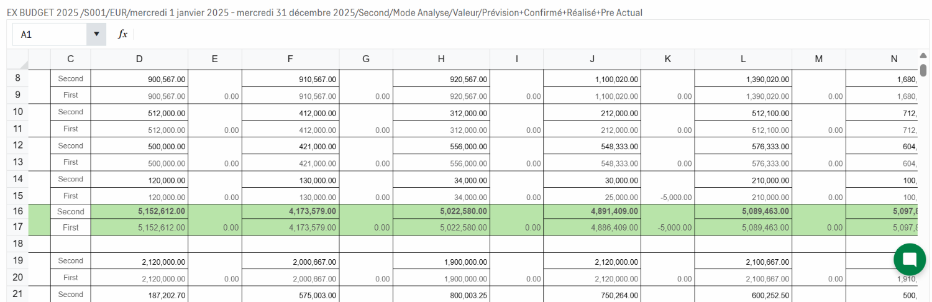Image resolution: width=932 pixels, height=302 pixels.
Task: Open the green chat bubble widget
Action: (909, 260)
